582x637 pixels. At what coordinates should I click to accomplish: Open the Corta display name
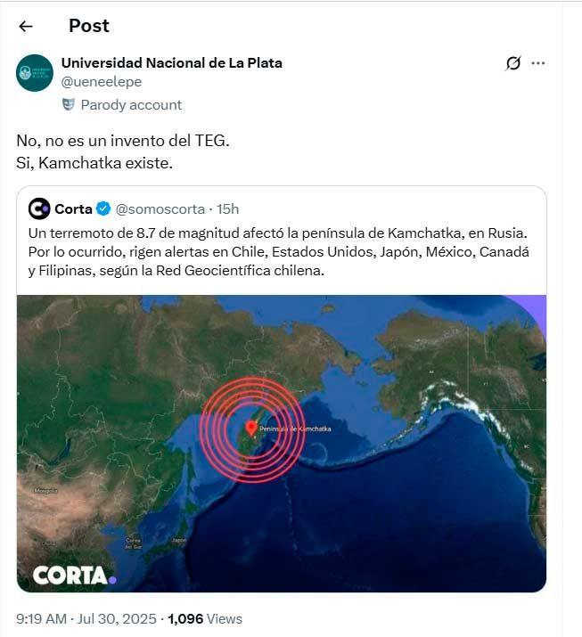click(74, 208)
